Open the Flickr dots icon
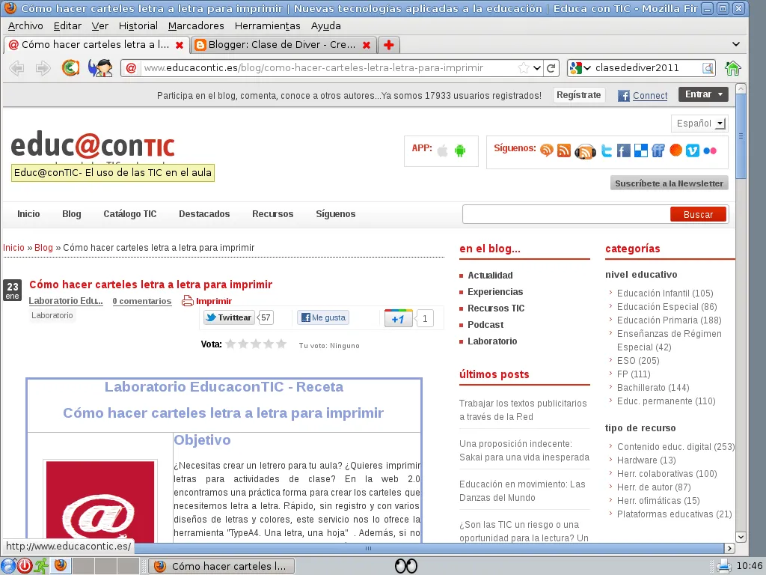Image resolution: width=766 pixels, height=575 pixels. [710, 150]
